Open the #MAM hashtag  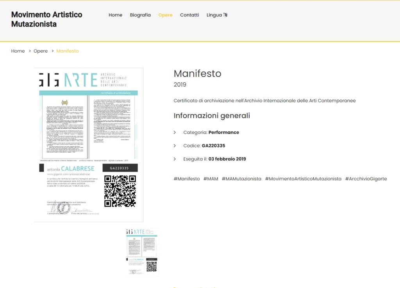click(x=211, y=179)
